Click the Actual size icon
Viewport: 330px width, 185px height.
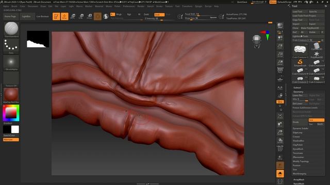click(x=280, y=54)
